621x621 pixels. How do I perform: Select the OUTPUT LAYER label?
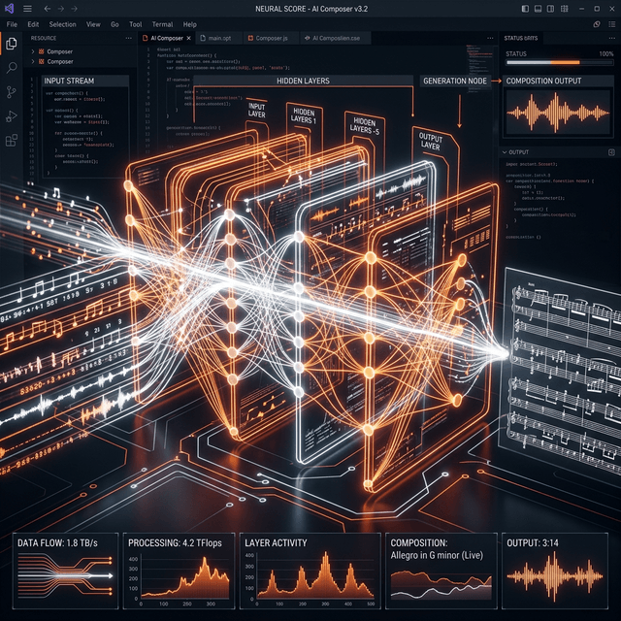click(431, 142)
